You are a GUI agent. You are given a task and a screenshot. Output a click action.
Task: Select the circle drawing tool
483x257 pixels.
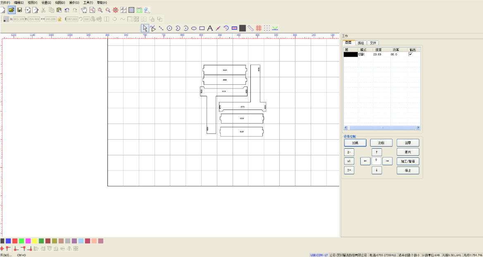169,28
